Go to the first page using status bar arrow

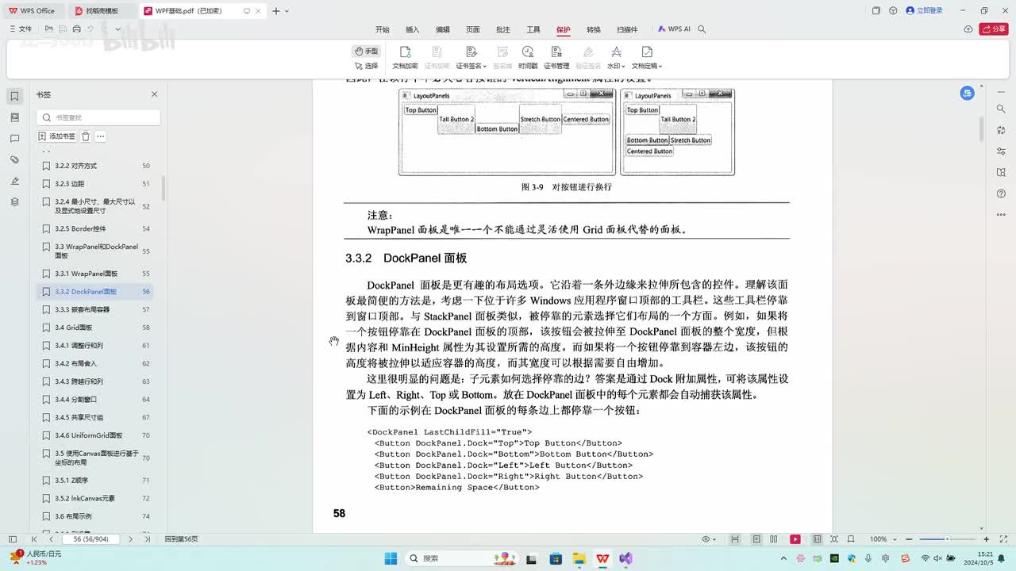[34, 539]
